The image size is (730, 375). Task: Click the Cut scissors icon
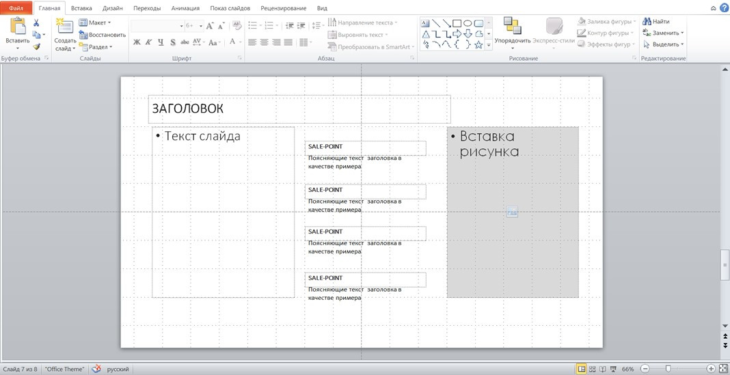pyautogui.click(x=36, y=23)
